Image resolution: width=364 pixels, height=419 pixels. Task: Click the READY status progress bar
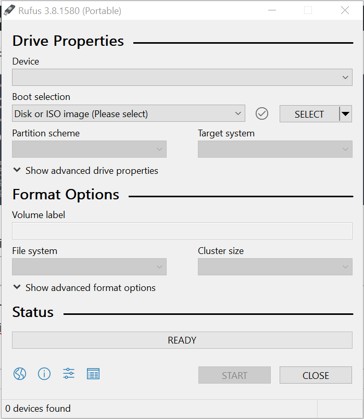[x=182, y=340]
